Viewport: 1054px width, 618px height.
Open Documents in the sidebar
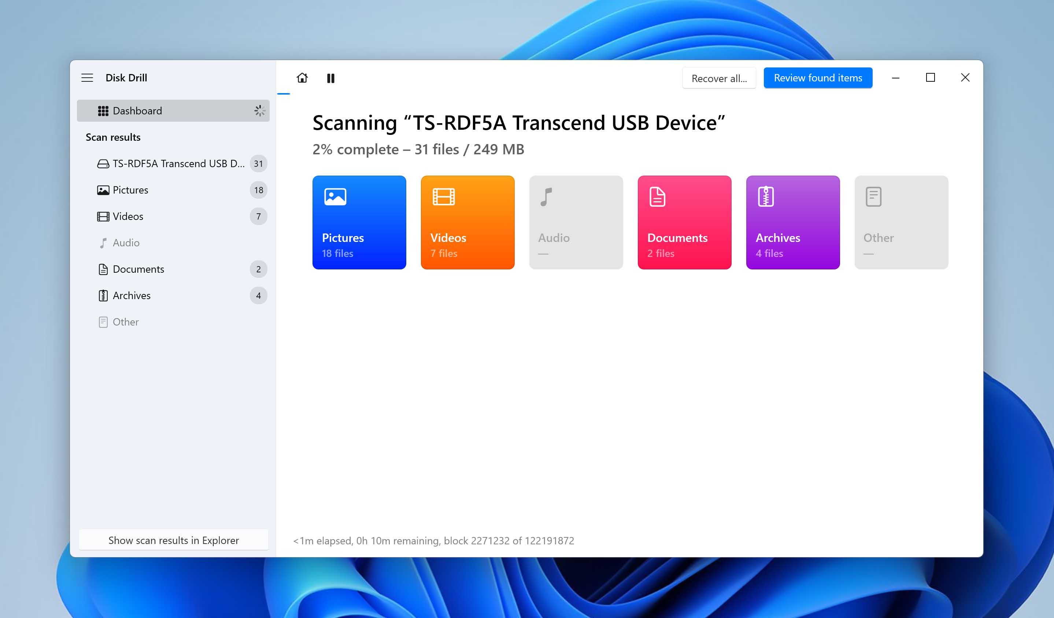[173, 269]
